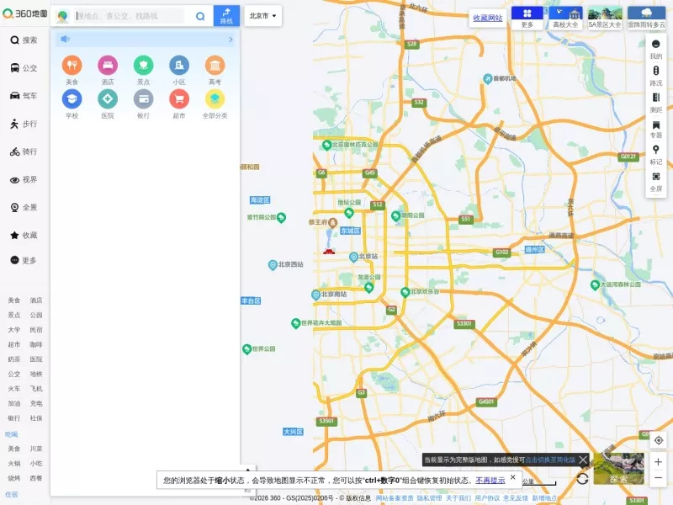The image size is (673, 505).
Task: Select the 测距 distance measuring tool
Action: 656,103
